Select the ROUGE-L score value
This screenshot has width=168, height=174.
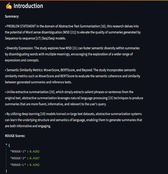[x=34, y=165]
